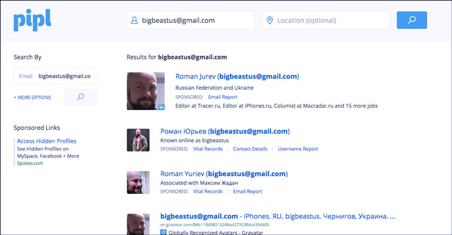Open Access Hidden Profiles sponsored link
The image size is (452, 235).
47,141
